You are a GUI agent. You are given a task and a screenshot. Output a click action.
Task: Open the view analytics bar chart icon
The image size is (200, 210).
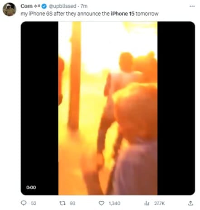click(x=146, y=203)
